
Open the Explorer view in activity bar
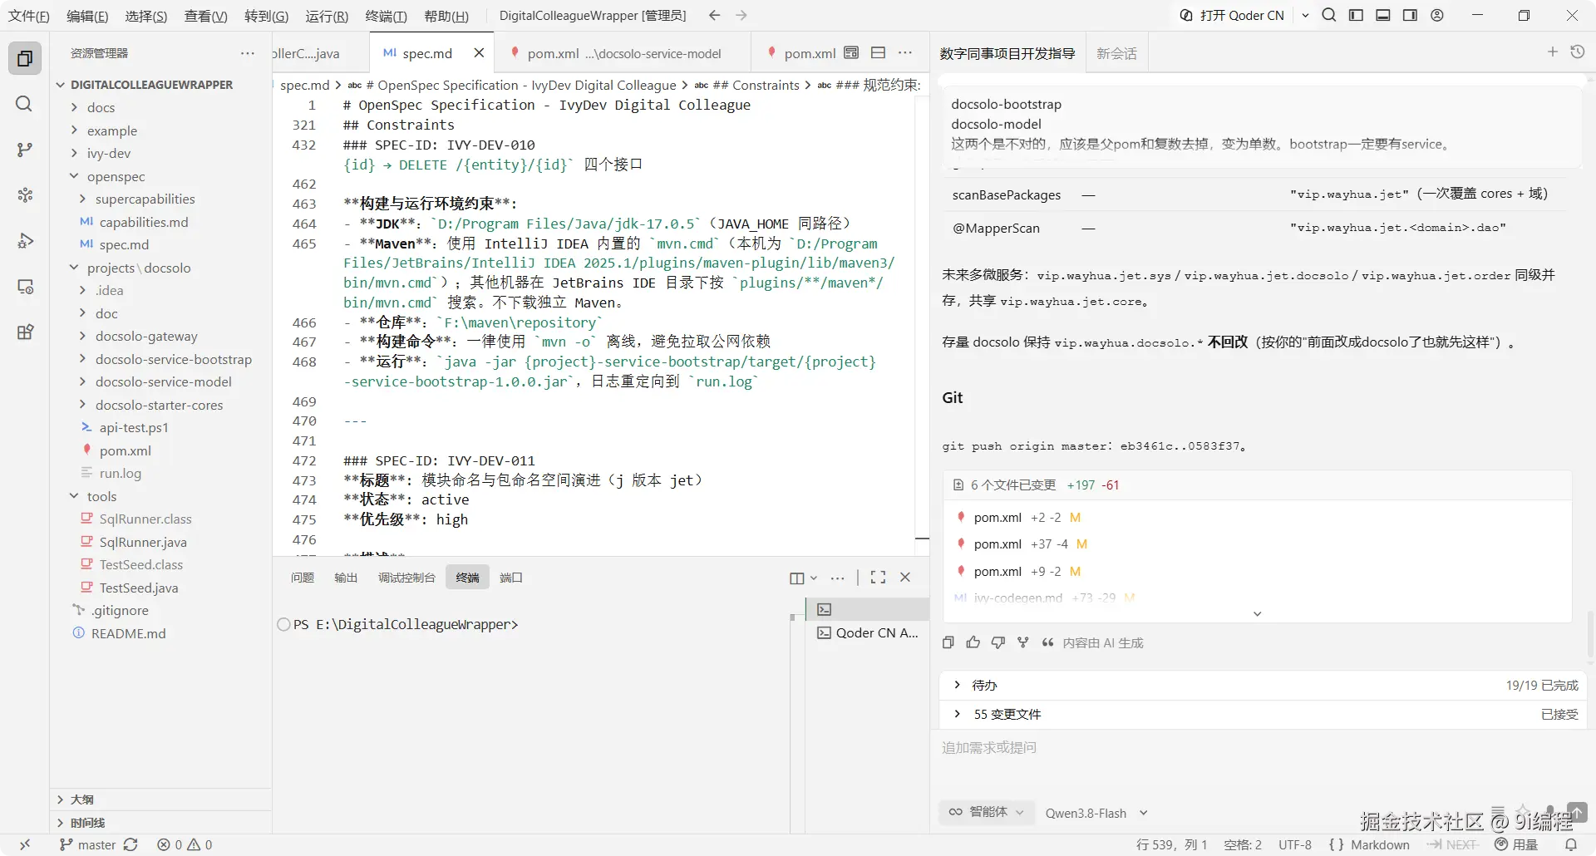(x=25, y=58)
